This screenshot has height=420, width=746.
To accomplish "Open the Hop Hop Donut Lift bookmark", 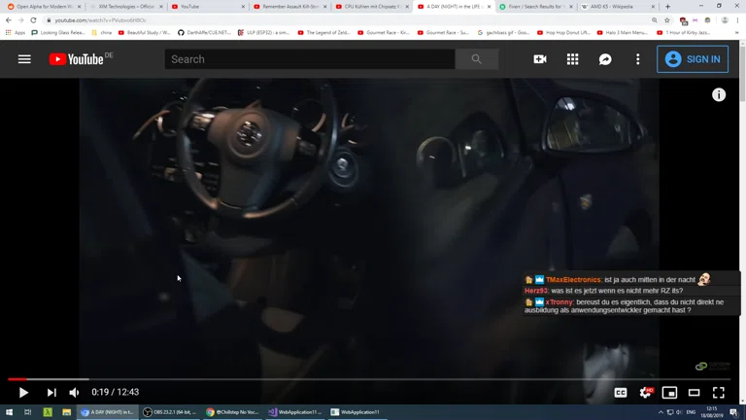I will pos(563,32).
